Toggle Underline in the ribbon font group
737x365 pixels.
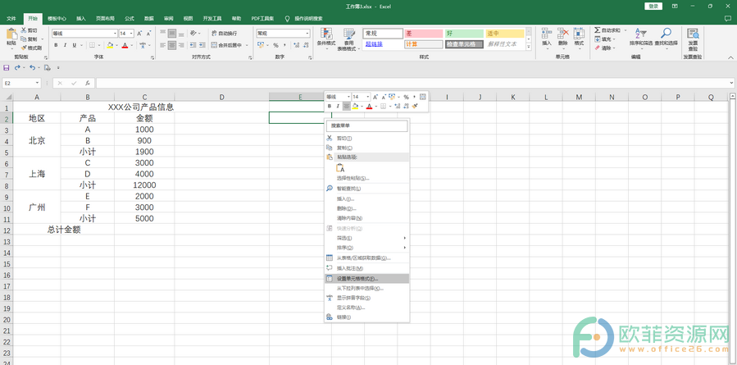[x=74, y=45]
